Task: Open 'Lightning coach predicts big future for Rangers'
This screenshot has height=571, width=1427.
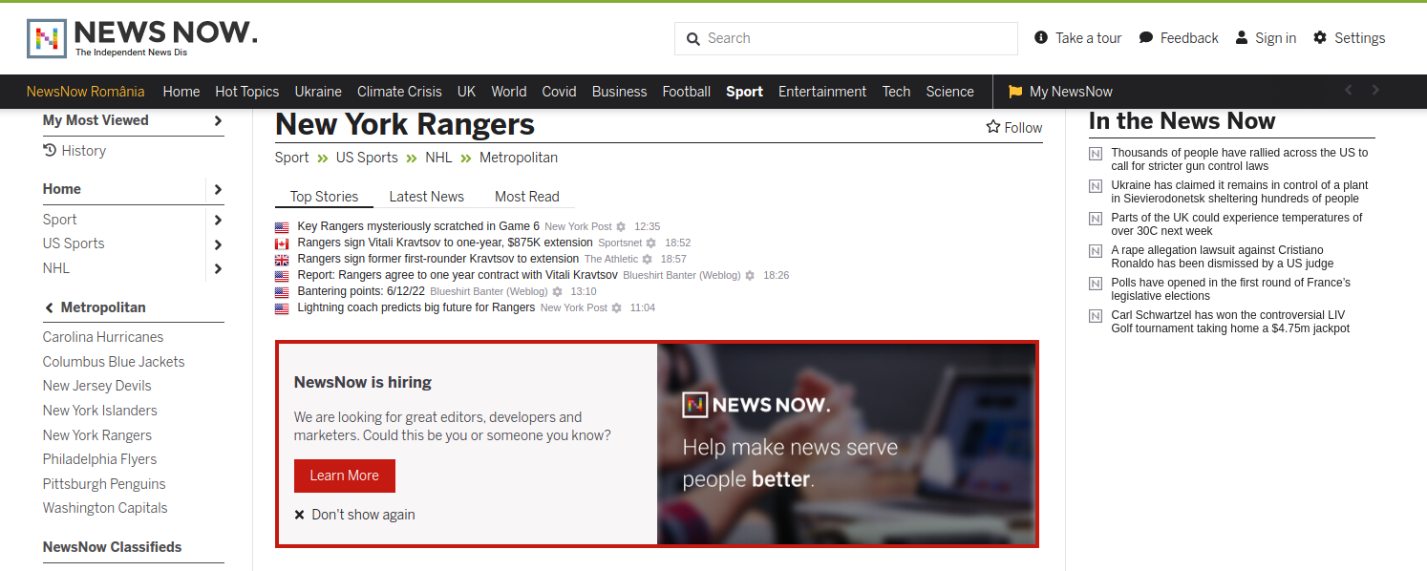Action: [x=416, y=308]
